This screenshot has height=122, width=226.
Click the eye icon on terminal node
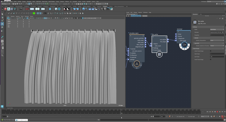185,45
